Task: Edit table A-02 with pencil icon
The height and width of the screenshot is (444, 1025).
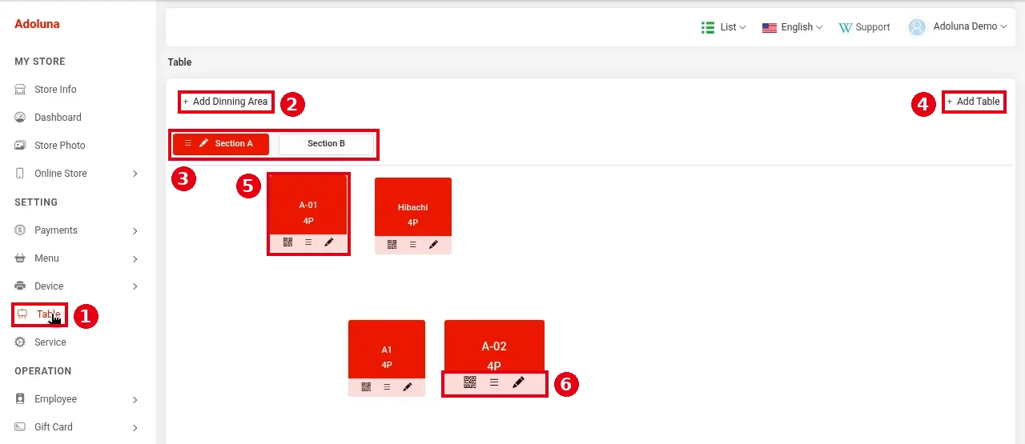Action: point(518,382)
